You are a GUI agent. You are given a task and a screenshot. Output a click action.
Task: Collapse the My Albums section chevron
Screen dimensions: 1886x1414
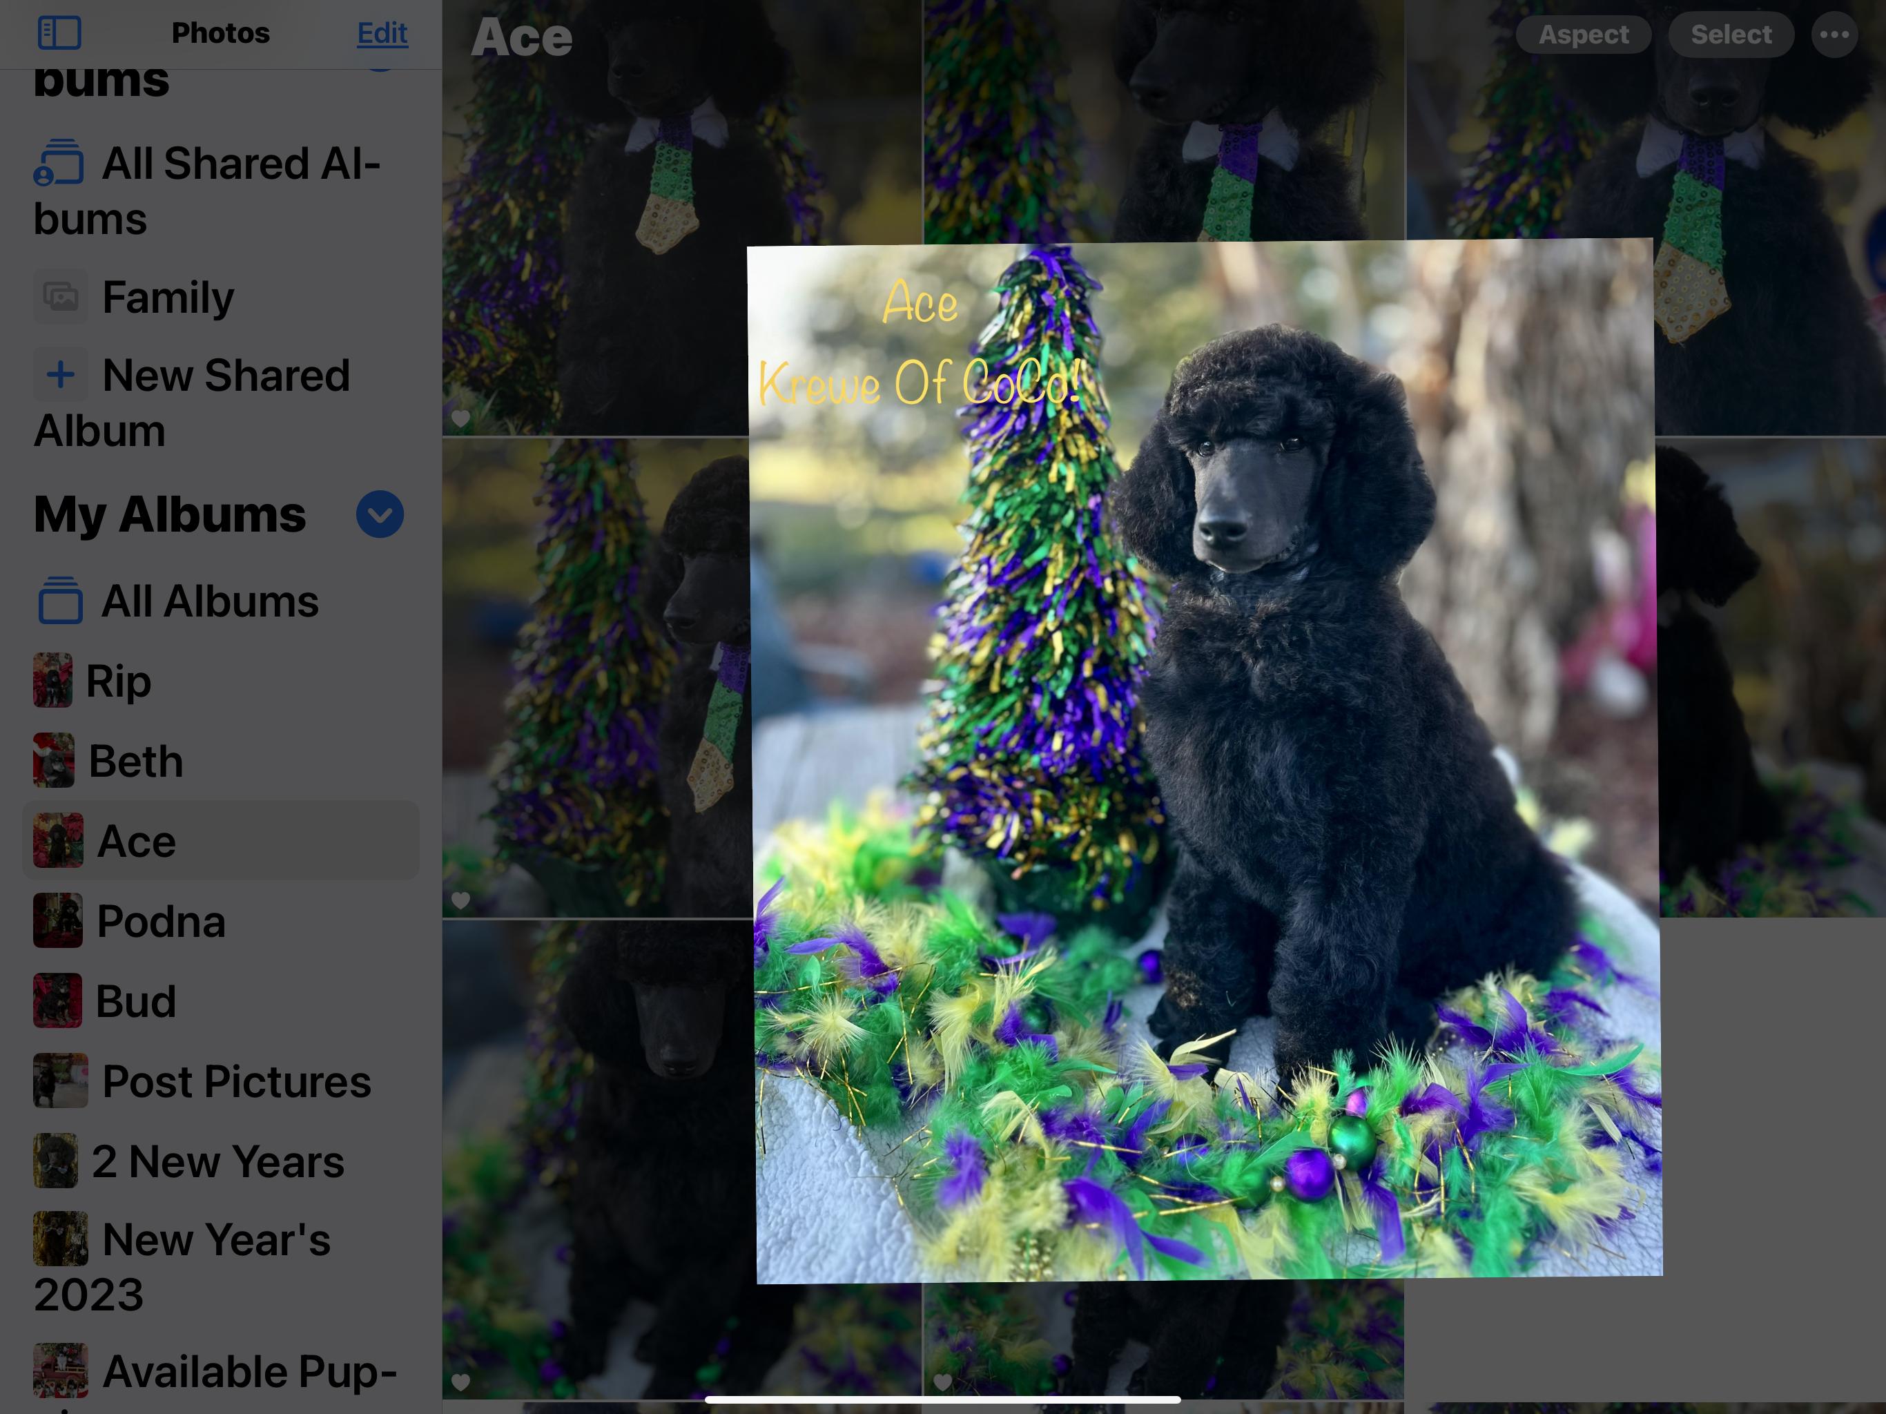tap(380, 514)
